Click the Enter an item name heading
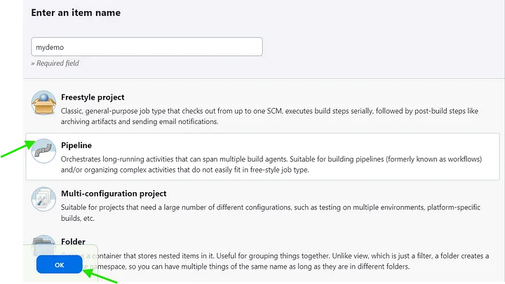 click(x=76, y=13)
